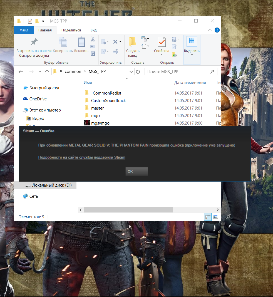Click the horizontal scrollbar thumb in the file list
Screen dimensions: 273x297
point(128,210)
